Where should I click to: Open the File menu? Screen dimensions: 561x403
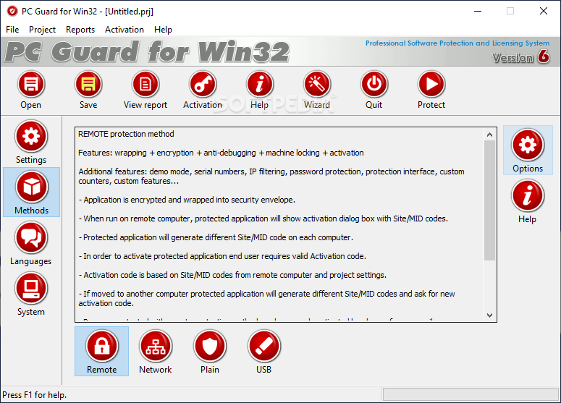click(12, 30)
